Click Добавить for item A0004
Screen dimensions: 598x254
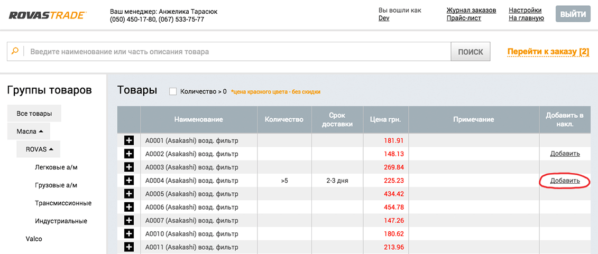[565, 181]
